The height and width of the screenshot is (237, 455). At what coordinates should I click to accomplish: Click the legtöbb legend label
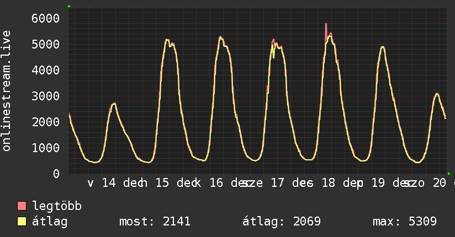coord(56,206)
